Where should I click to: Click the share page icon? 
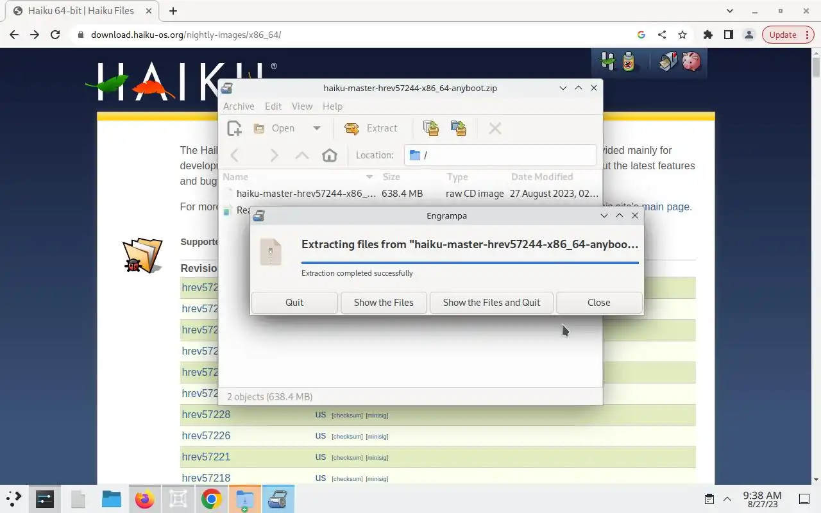tap(662, 35)
